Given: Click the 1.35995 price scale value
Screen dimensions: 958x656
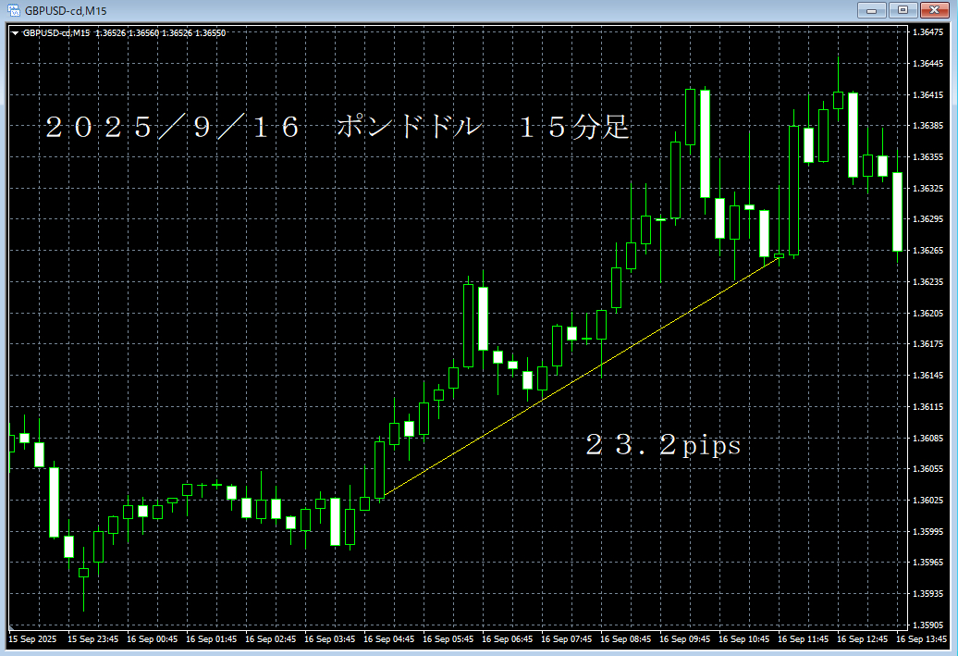Looking at the screenshot, I should (x=927, y=532).
